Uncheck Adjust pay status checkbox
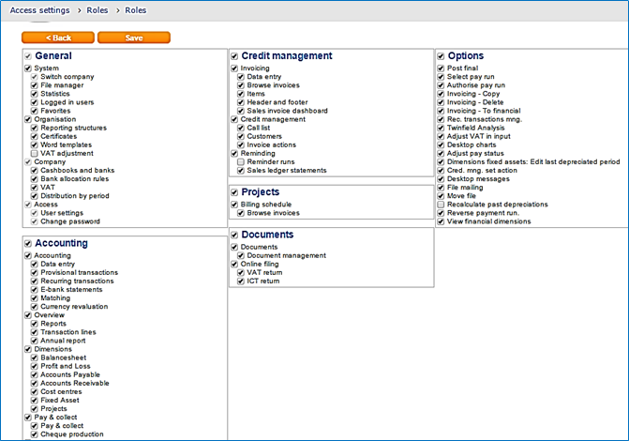The height and width of the screenshot is (441, 629). pyautogui.click(x=441, y=154)
